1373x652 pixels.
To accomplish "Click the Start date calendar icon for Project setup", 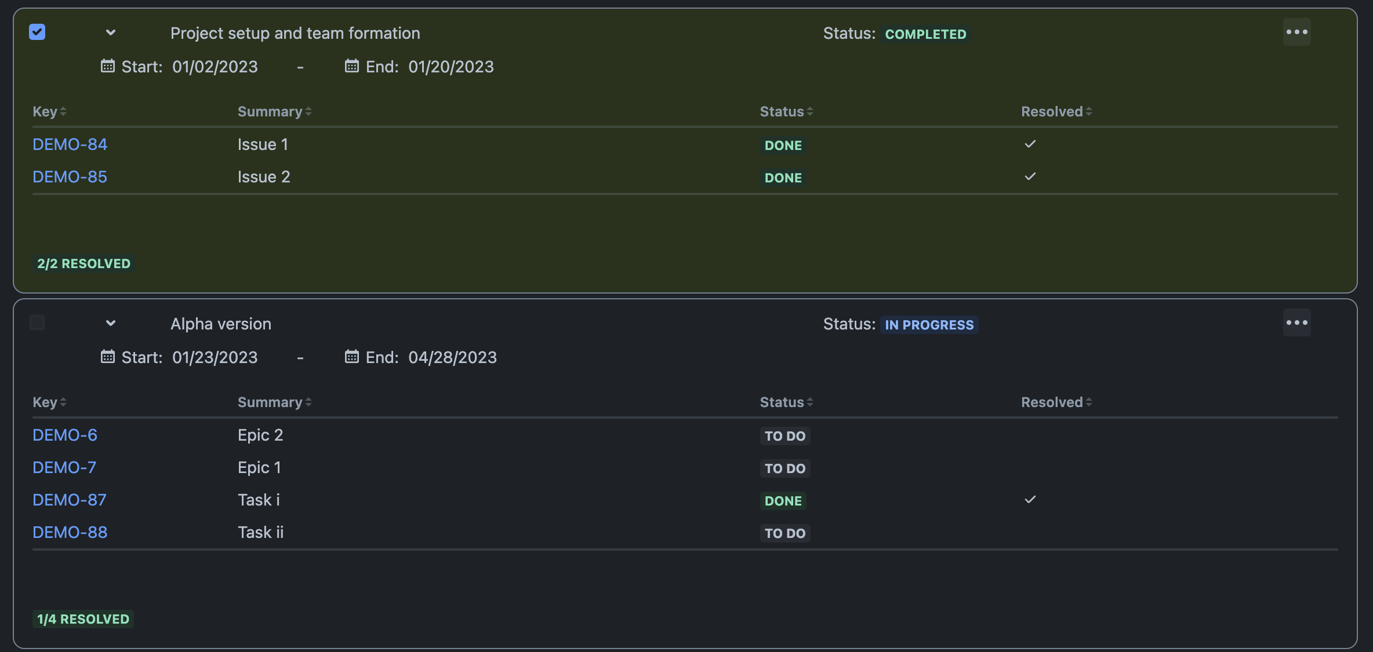I will click(x=107, y=66).
